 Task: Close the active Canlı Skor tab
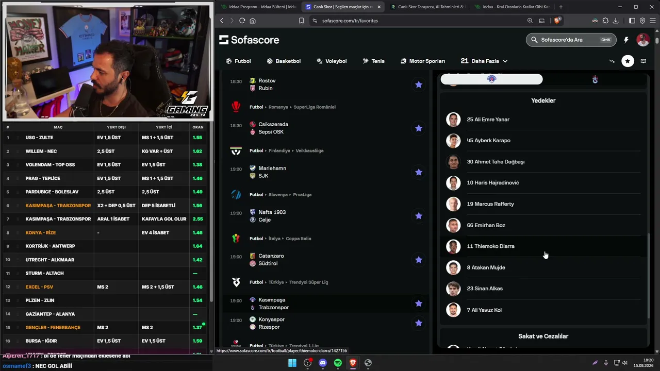(x=379, y=7)
